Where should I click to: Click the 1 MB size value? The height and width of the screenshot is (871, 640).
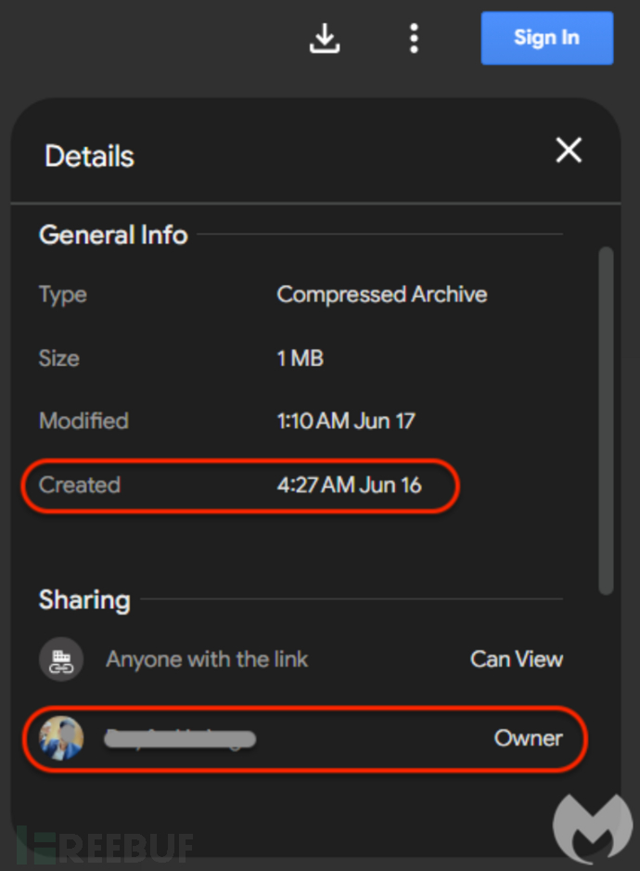(x=301, y=358)
